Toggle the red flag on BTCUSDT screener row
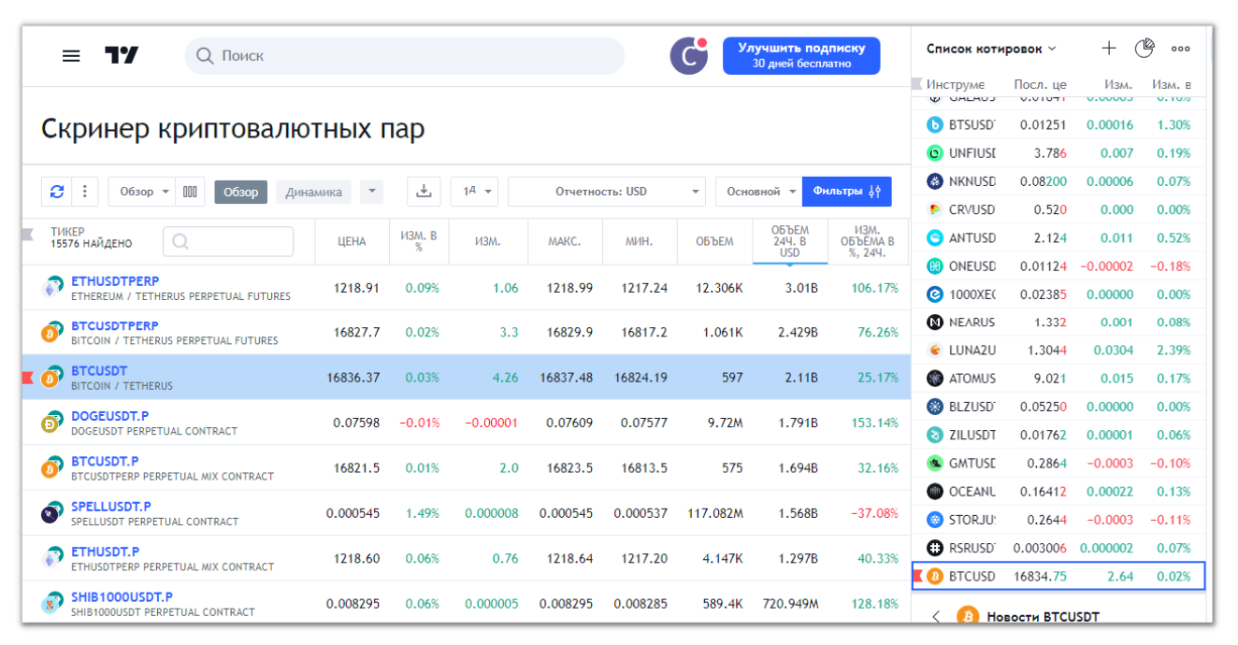The width and height of the screenshot is (1238, 645). tap(28, 378)
